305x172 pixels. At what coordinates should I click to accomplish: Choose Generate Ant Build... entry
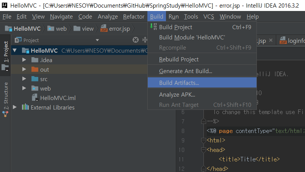pos(202,71)
